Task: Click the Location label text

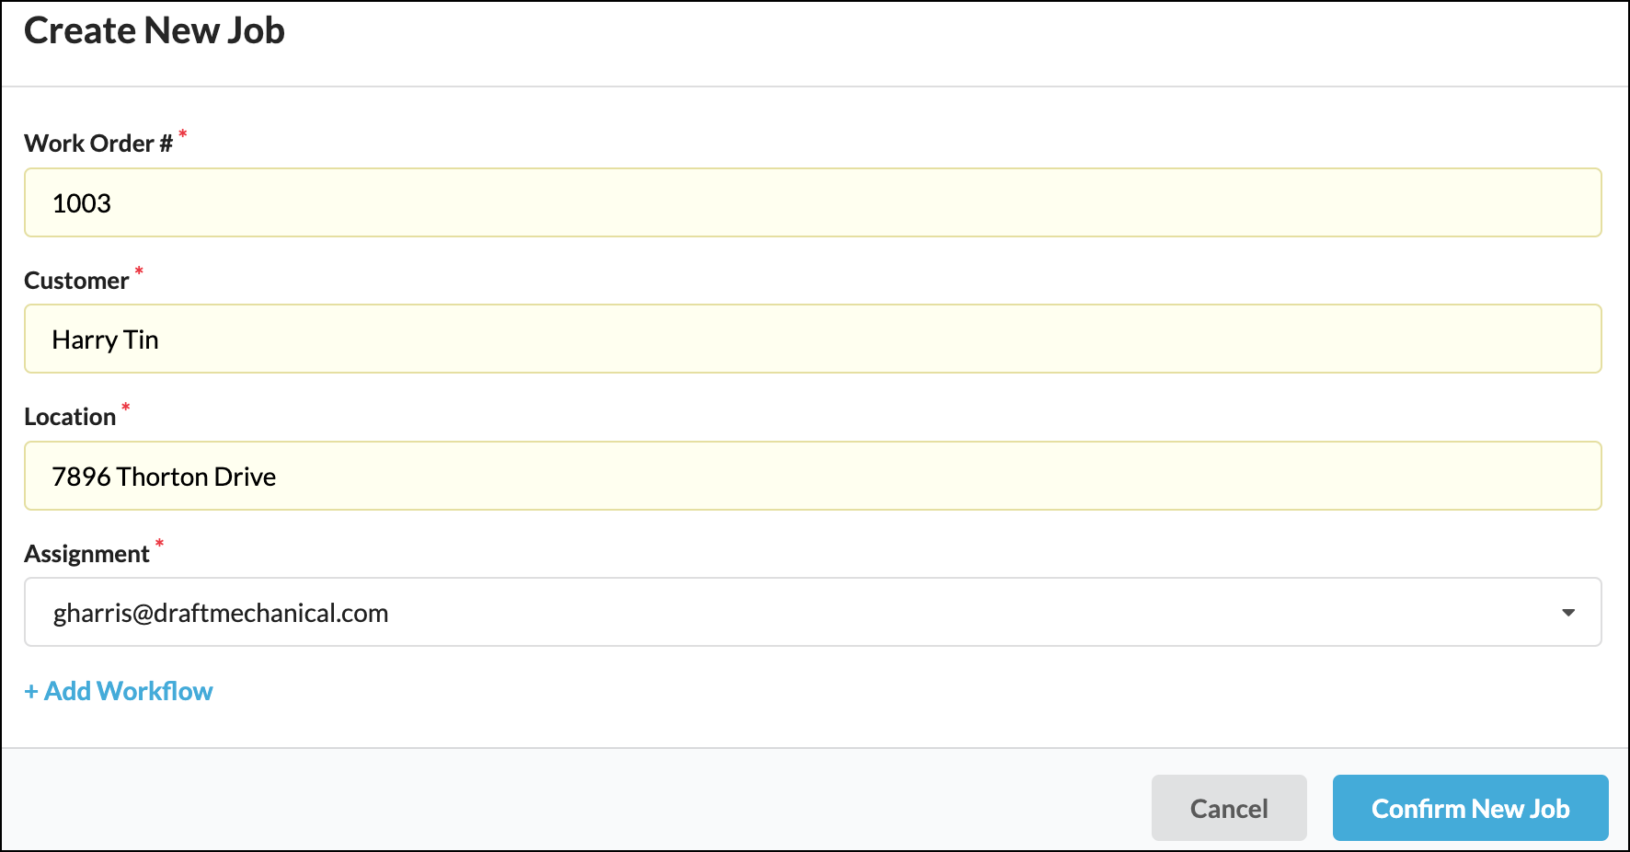Action: (70, 417)
